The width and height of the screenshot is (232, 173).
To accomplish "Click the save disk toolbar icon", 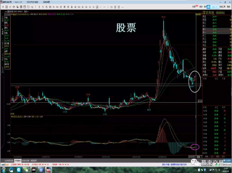I will pyautogui.click(x=25, y=7).
